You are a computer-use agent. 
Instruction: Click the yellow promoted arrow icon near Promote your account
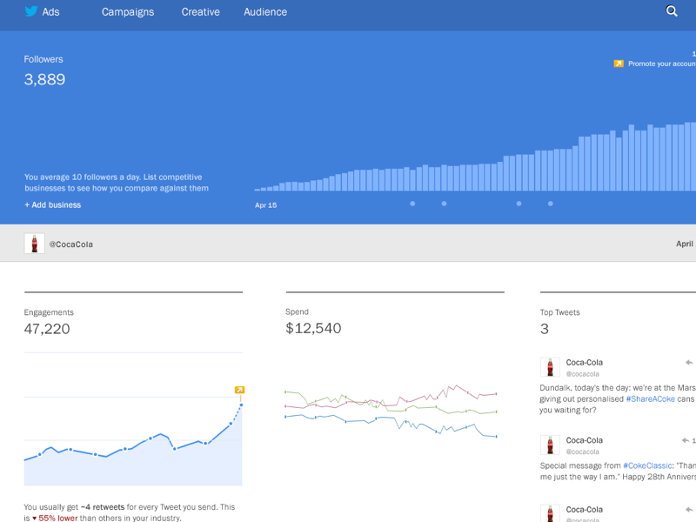click(x=619, y=63)
